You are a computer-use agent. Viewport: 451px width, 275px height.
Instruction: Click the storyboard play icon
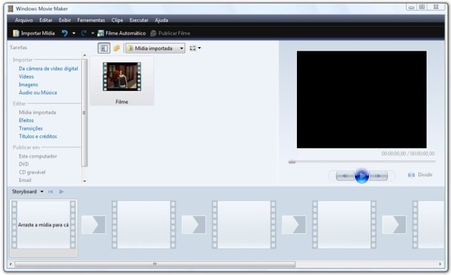click(61, 192)
